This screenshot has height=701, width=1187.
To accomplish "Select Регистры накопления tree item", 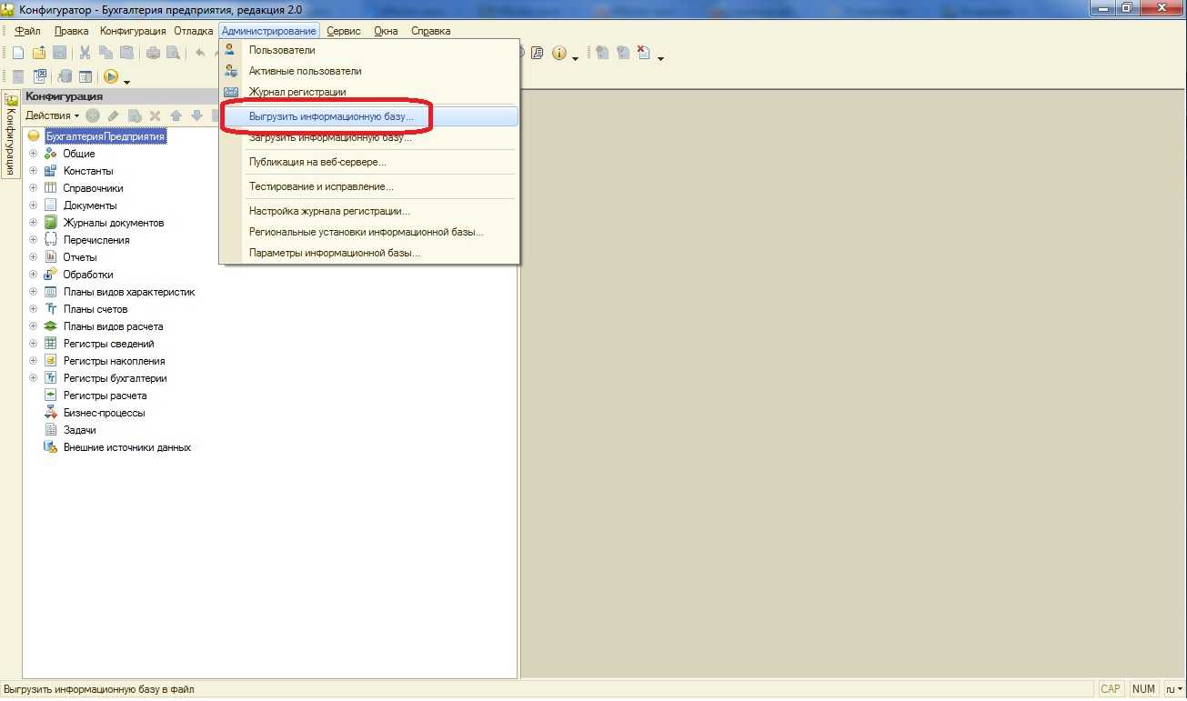I will coord(115,361).
